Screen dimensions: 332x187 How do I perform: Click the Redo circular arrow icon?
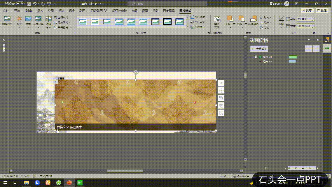[x=43, y=4]
